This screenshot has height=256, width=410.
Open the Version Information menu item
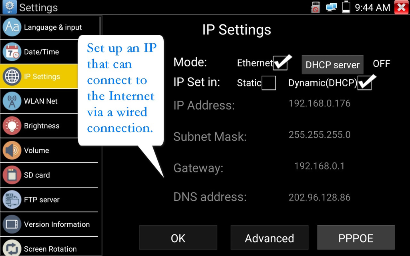tap(56, 224)
